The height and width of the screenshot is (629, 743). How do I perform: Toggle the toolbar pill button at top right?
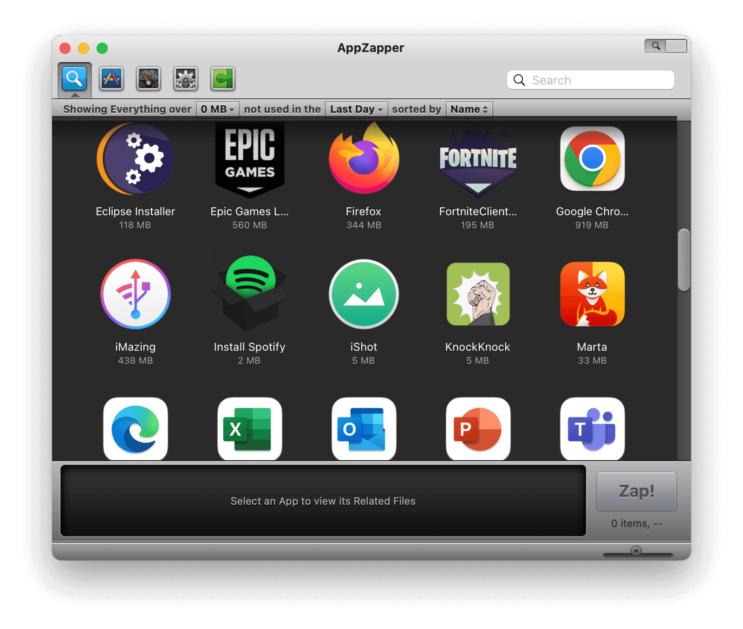[666, 46]
